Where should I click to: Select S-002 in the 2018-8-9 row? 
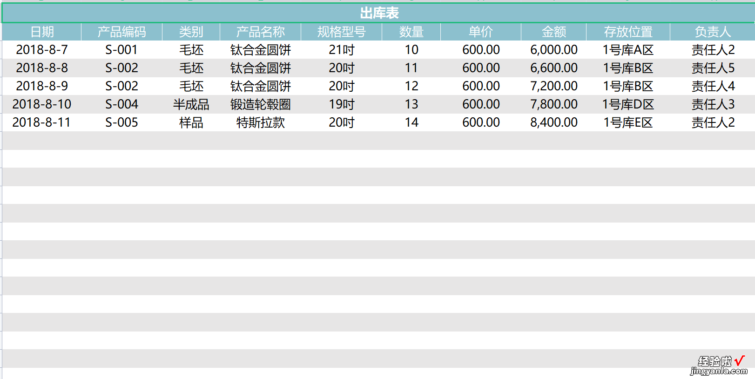pos(121,86)
